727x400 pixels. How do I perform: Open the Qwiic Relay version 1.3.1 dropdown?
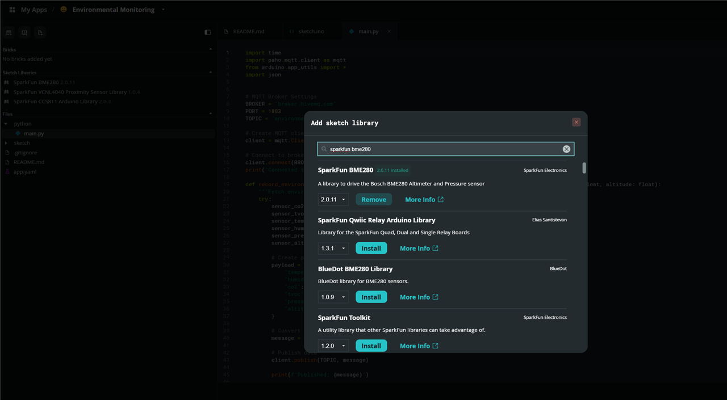pyautogui.click(x=333, y=249)
